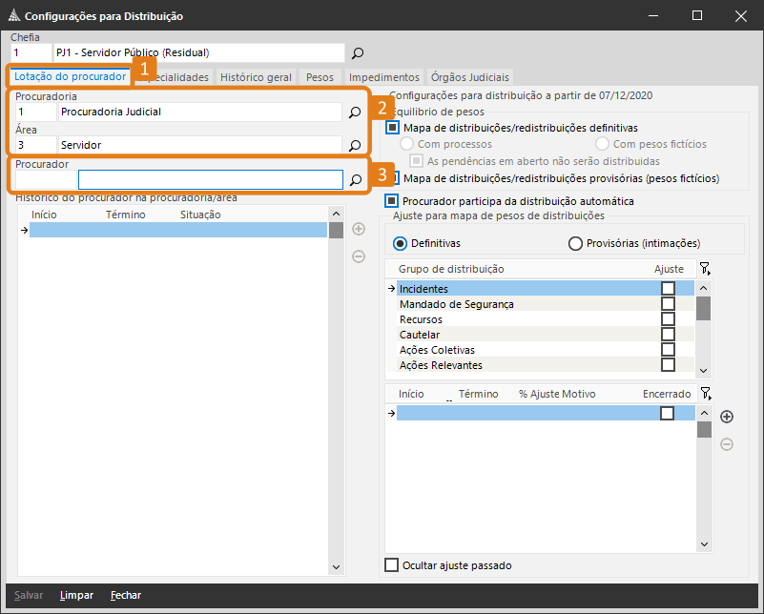Switch to the Pesos tab
This screenshot has height=614, width=764.
(x=320, y=77)
